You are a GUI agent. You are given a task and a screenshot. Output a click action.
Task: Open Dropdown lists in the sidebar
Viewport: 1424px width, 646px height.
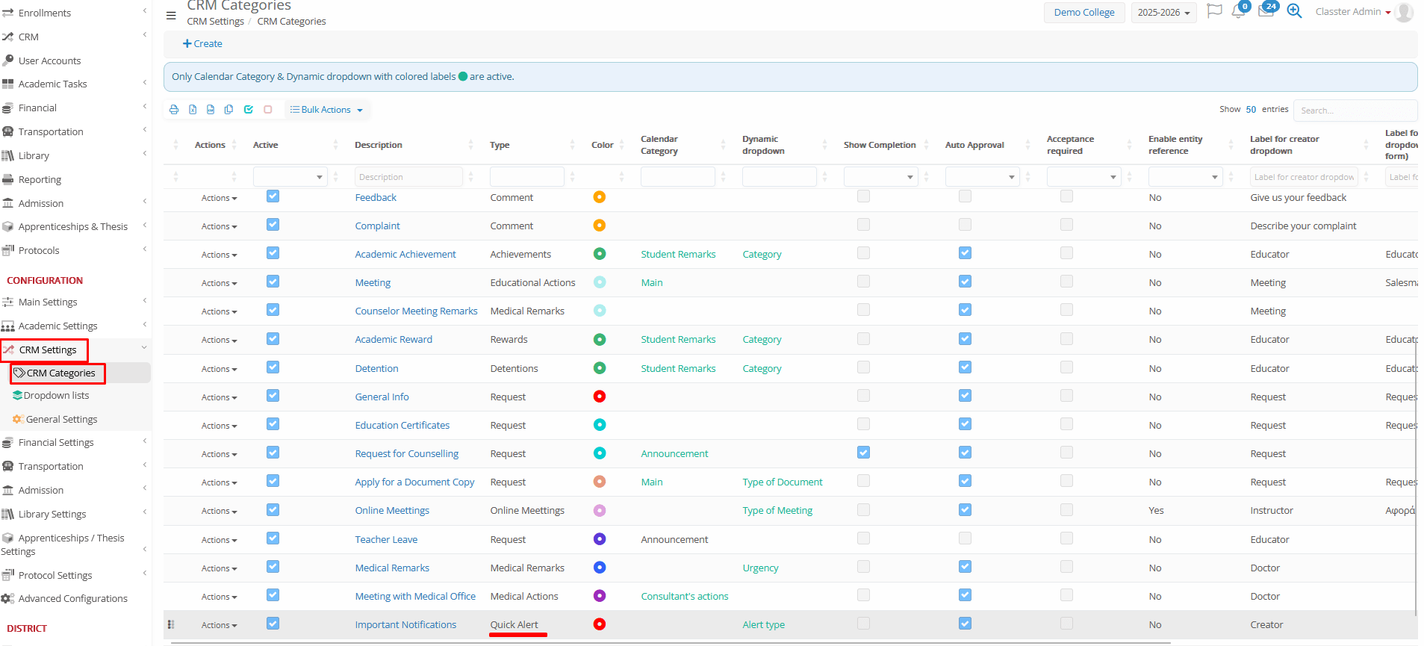click(x=56, y=396)
